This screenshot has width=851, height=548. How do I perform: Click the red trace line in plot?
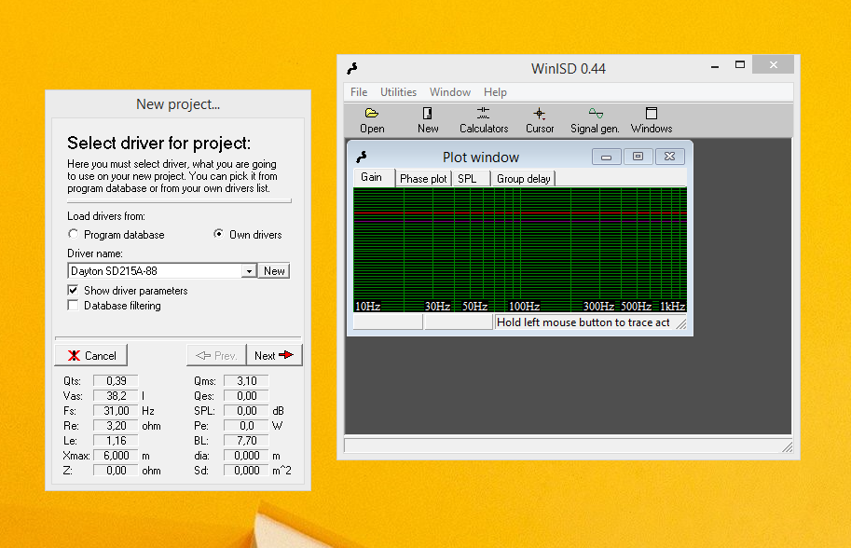pos(520,213)
